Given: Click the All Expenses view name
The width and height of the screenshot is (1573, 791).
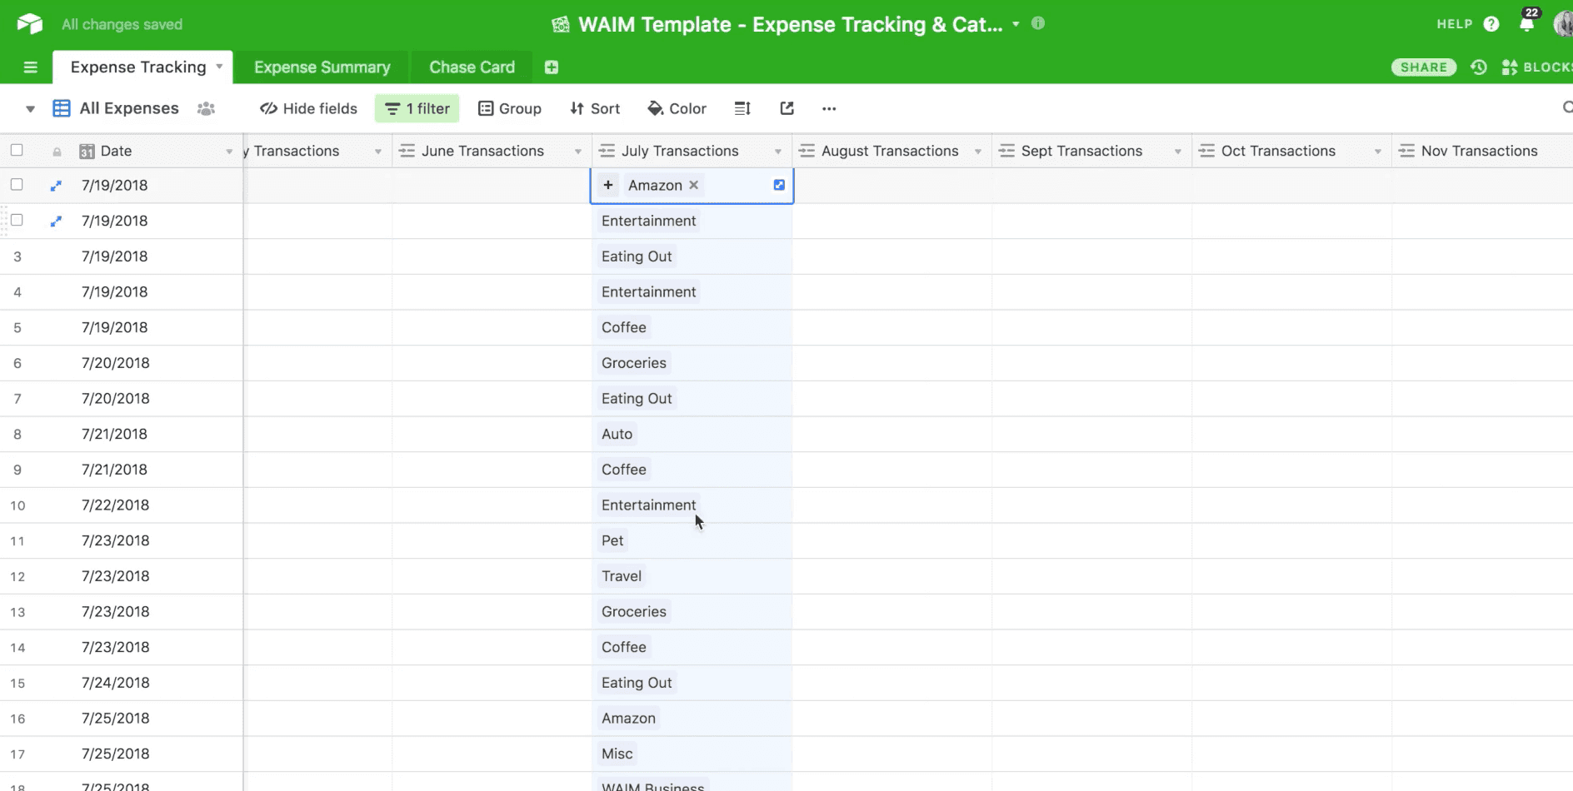Looking at the screenshot, I should [129, 108].
